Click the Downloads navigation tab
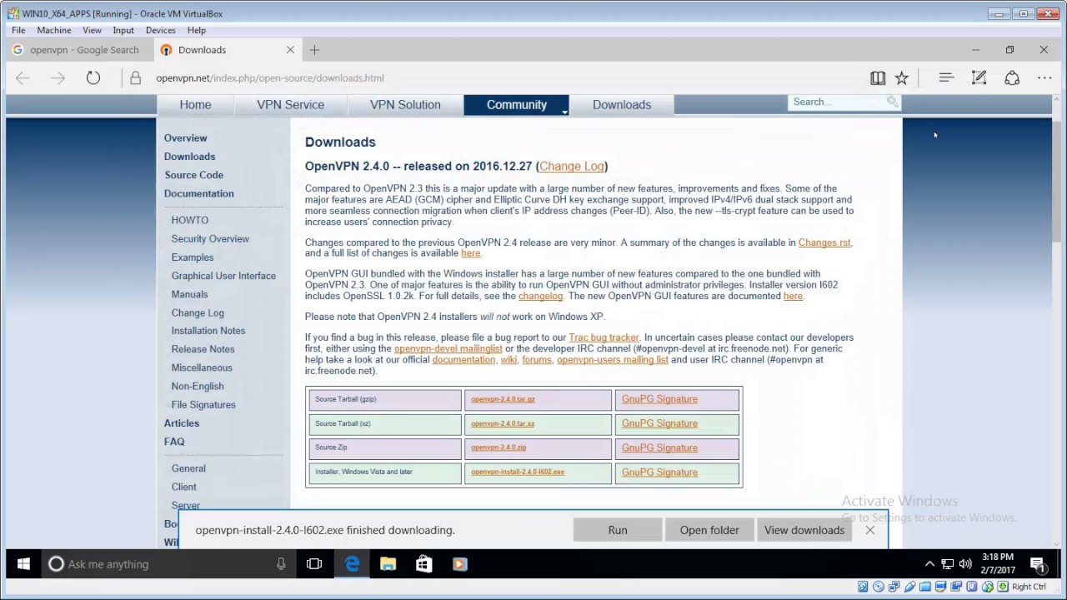1067x600 pixels. 622,105
